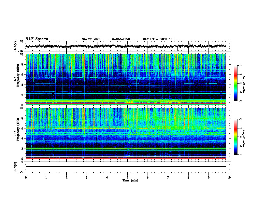This screenshot has width=258, height=199.
Task: Click the "8" kHz tick on ch.1 spectrogram
Action: click(x=23, y=64)
